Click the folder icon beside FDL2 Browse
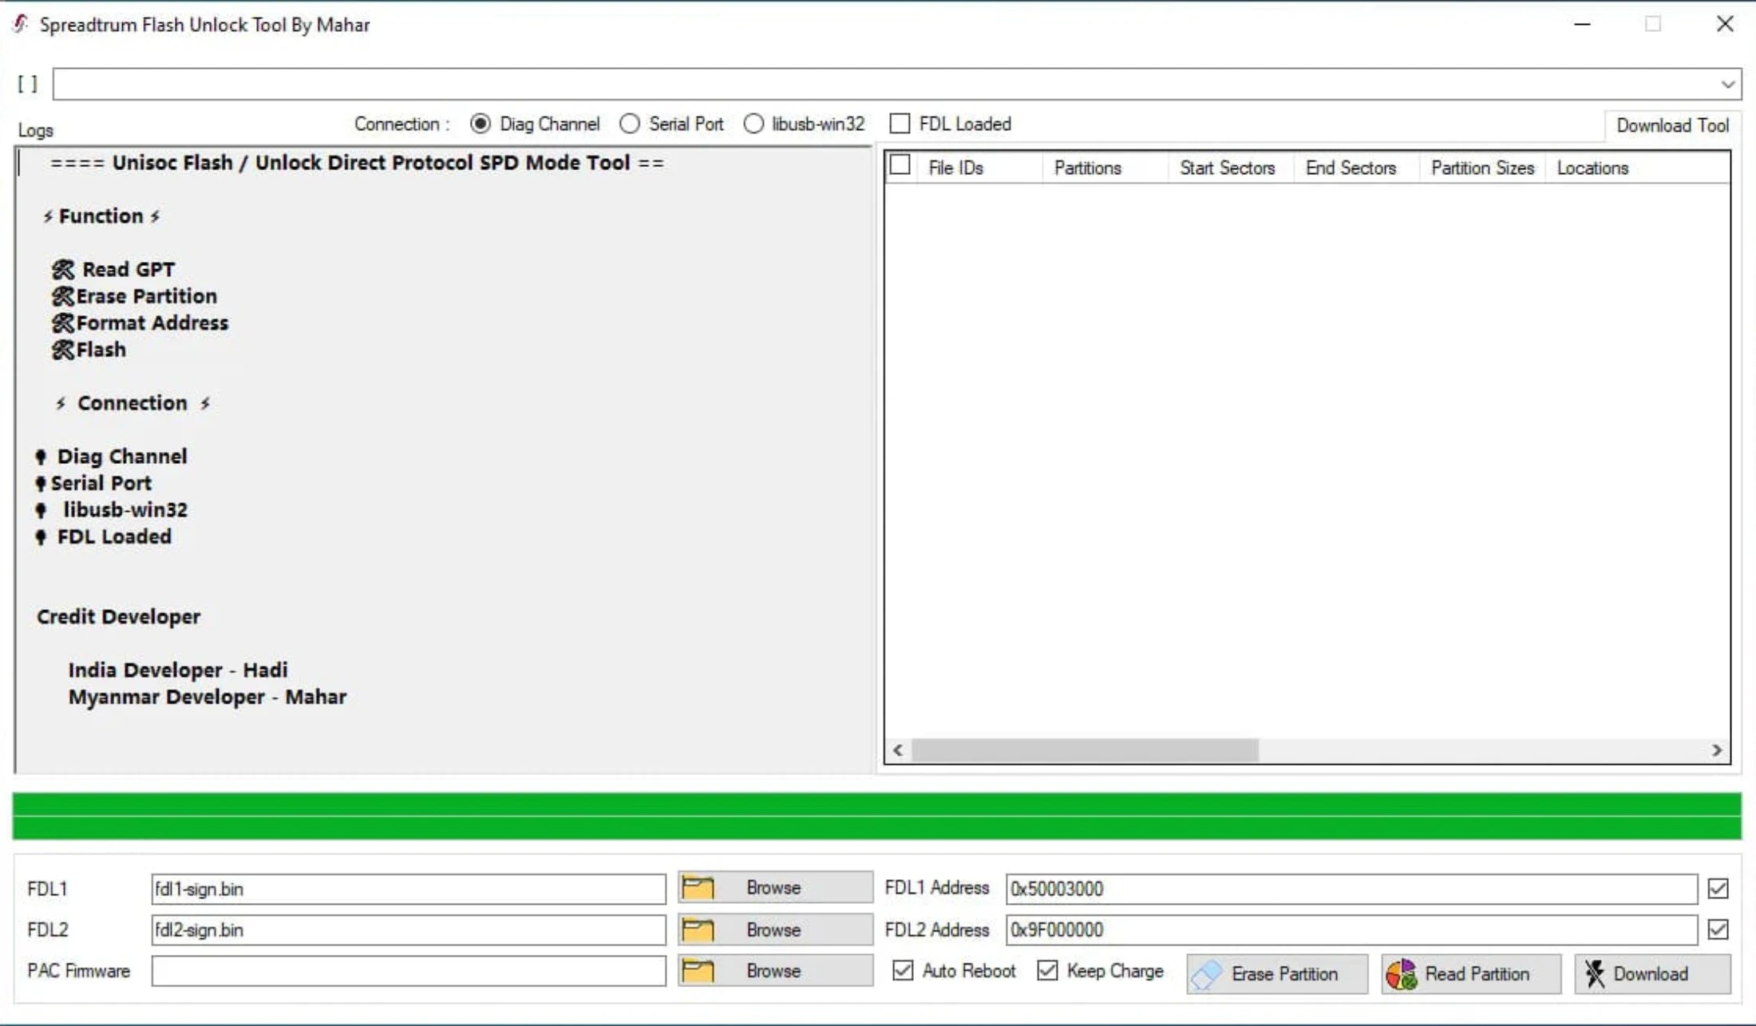 [698, 929]
